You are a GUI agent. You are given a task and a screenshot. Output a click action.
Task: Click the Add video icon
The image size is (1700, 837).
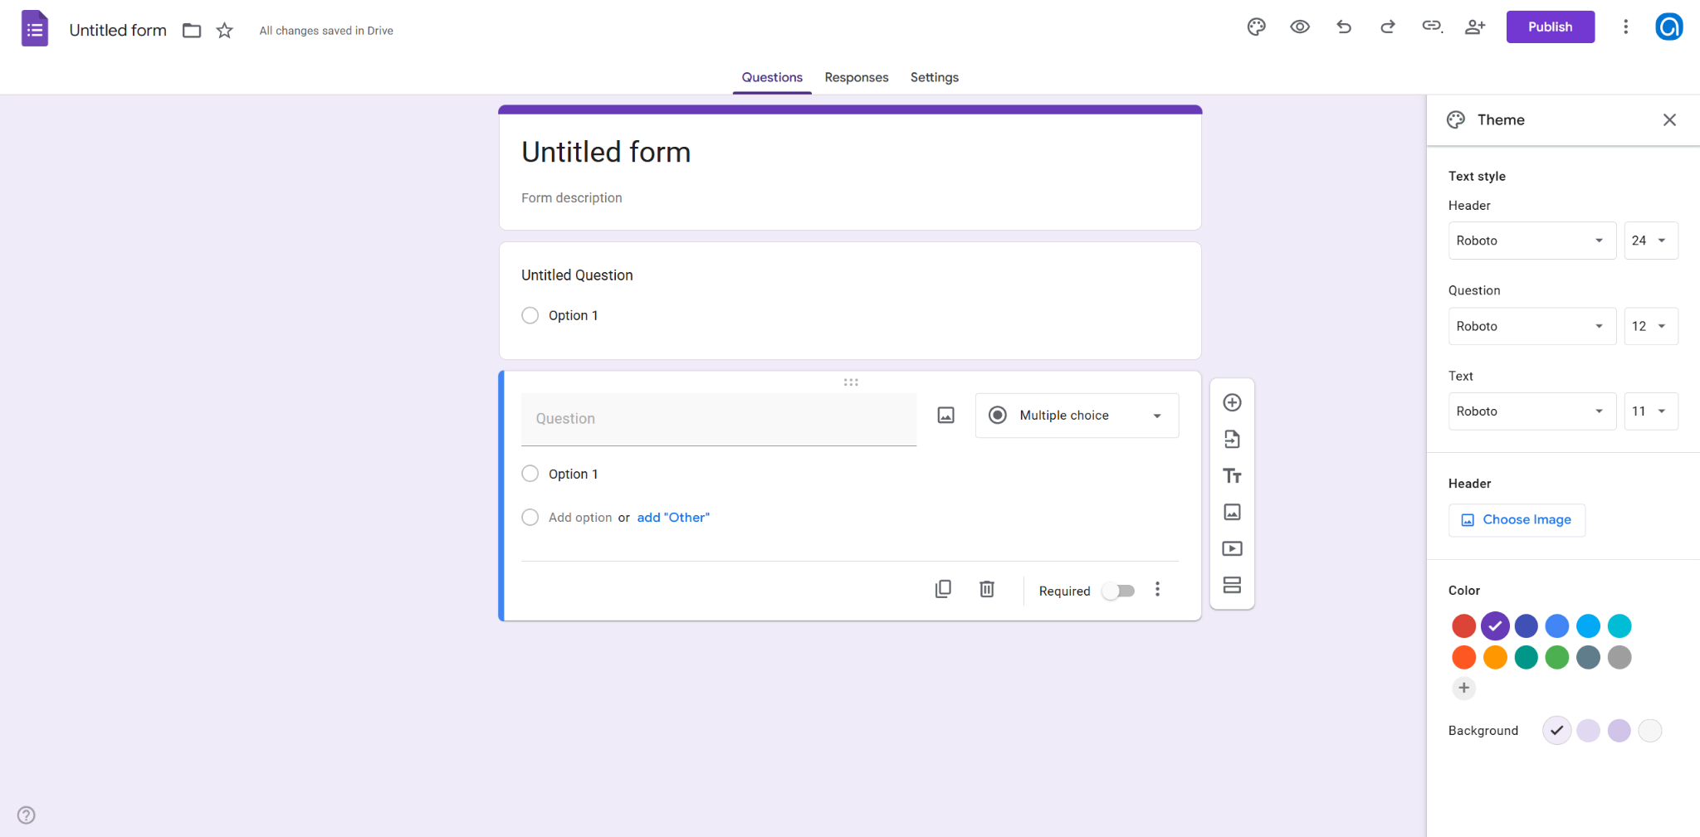[1232, 548]
